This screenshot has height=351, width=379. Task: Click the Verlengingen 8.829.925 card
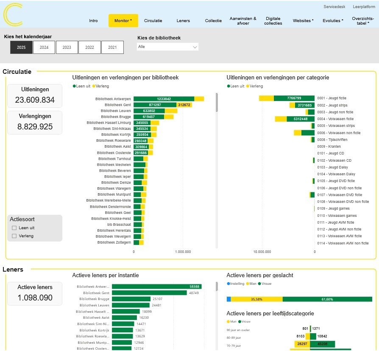35,123
